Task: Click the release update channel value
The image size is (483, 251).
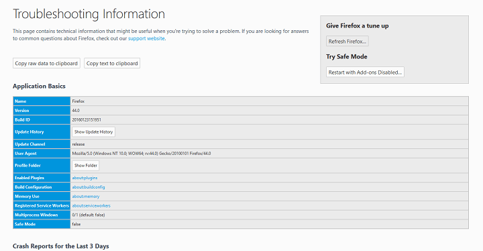Action: 78,144
